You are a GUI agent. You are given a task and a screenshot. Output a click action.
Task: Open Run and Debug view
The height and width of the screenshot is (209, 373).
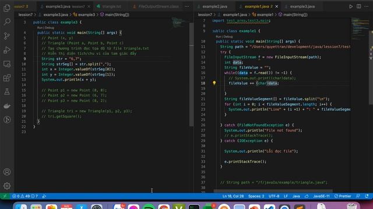(x=7, y=50)
